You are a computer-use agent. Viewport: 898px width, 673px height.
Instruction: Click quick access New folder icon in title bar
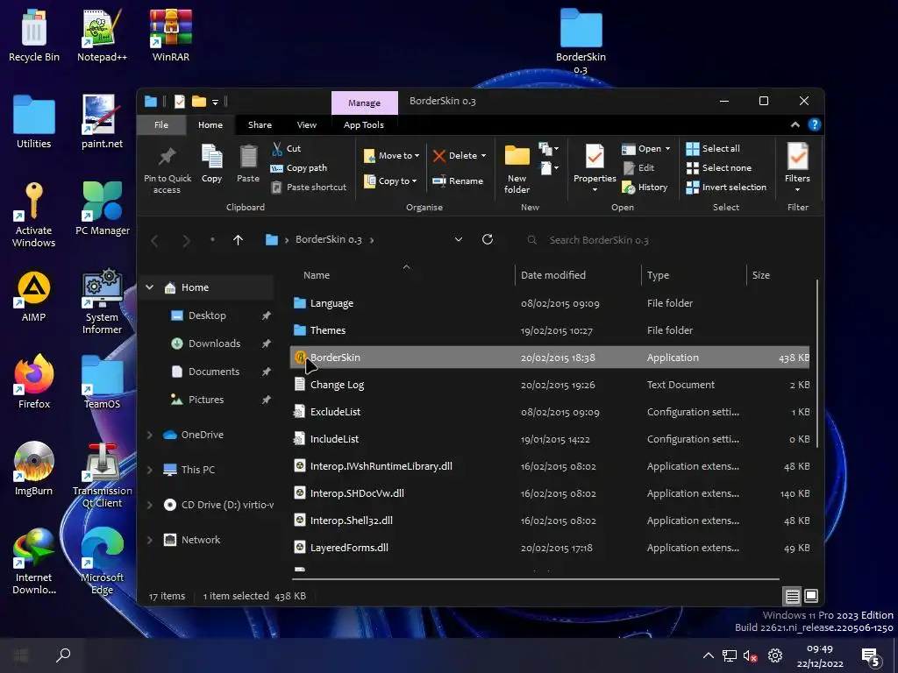199,102
